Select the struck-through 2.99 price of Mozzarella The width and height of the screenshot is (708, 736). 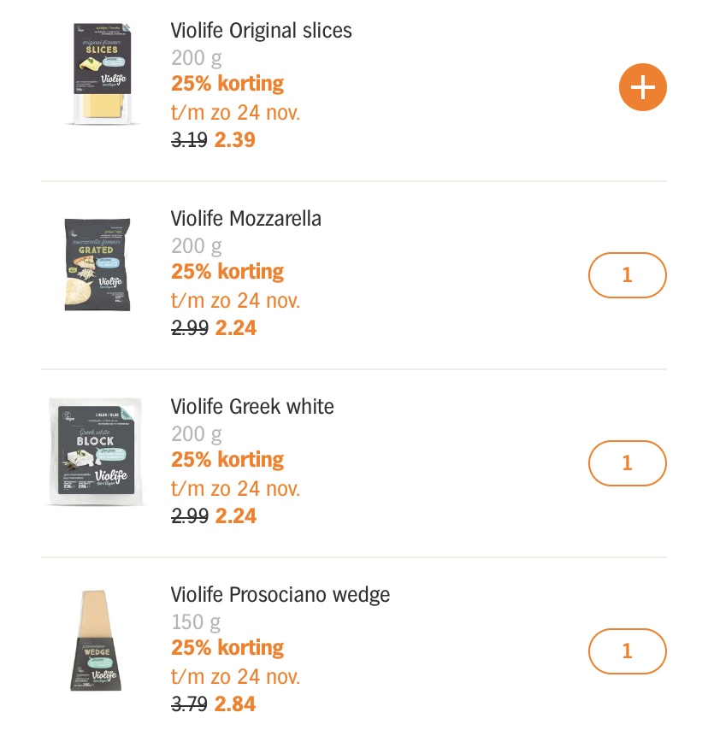pyautogui.click(x=189, y=328)
